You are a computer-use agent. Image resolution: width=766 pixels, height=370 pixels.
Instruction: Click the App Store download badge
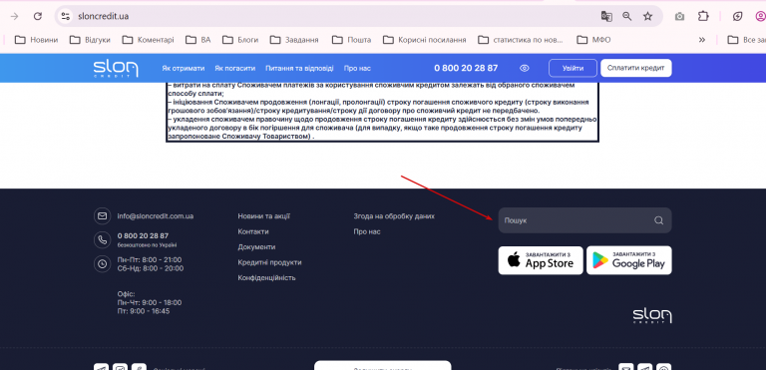click(x=541, y=260)
